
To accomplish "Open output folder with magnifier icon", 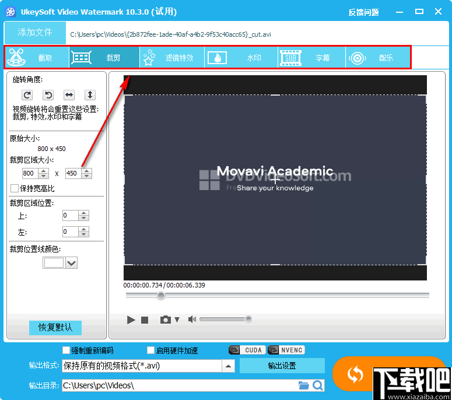I will point(318,385).
